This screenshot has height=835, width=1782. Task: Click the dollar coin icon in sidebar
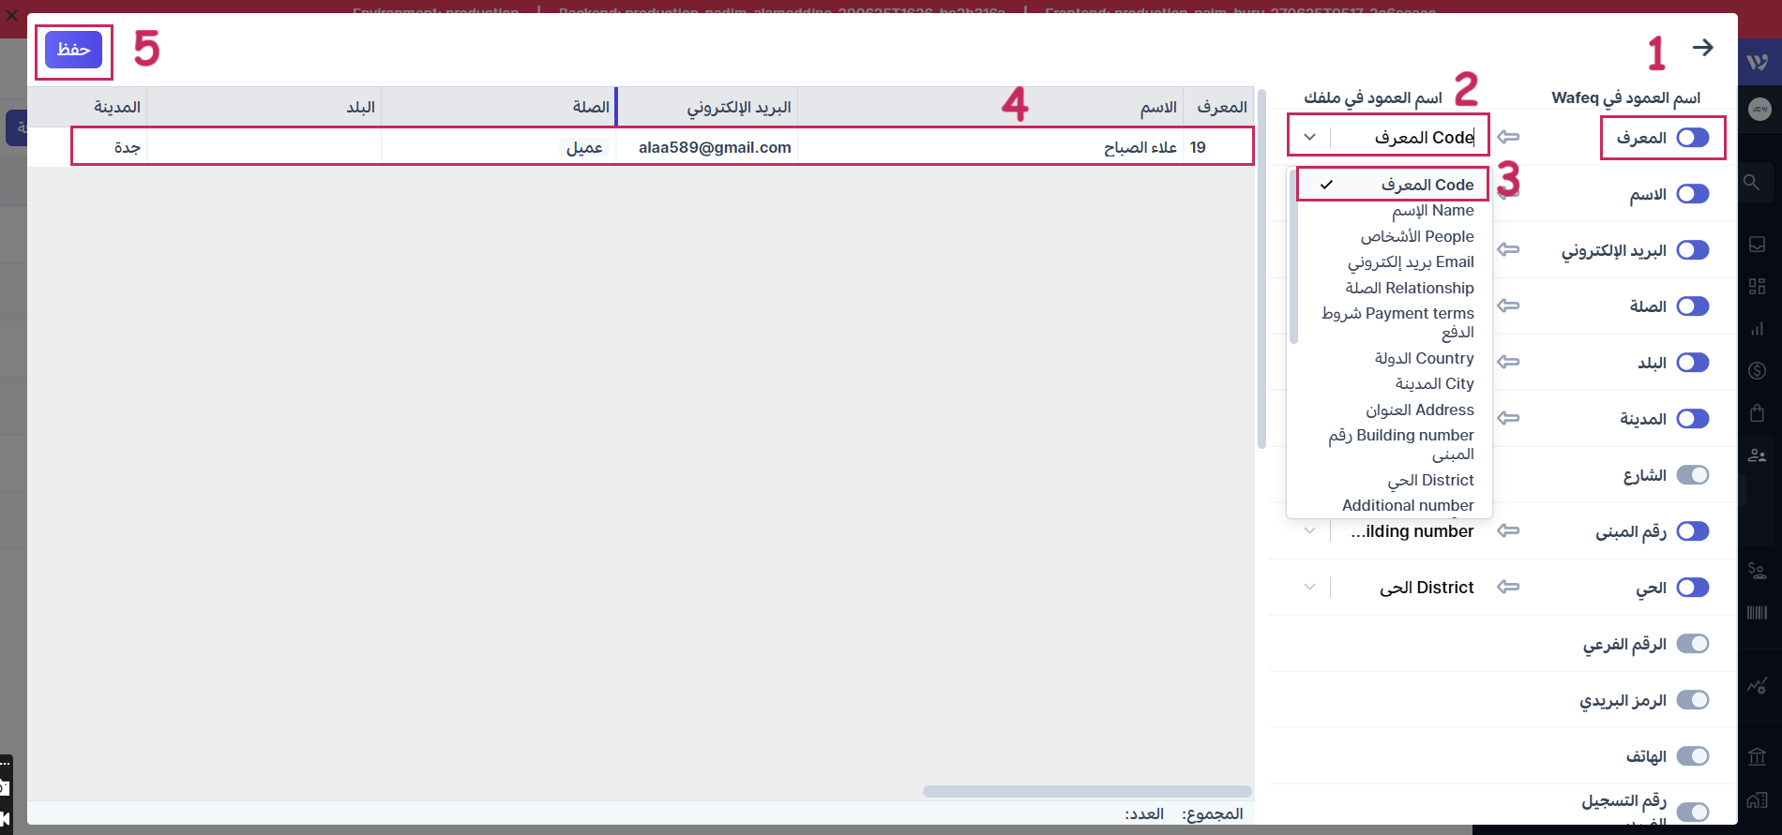pyautogui.click(x=1757, y=371)
